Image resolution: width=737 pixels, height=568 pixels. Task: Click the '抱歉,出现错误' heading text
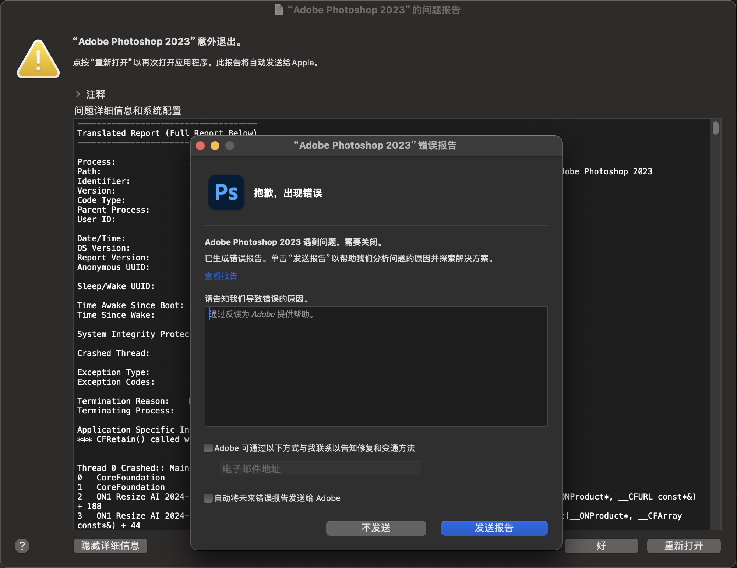pos(288,193)
